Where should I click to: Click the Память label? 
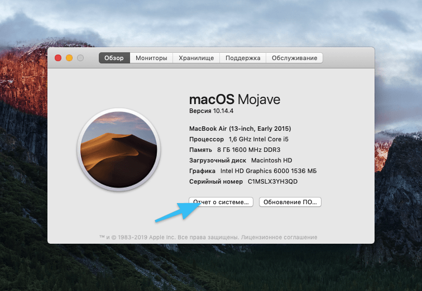point(200,150)
